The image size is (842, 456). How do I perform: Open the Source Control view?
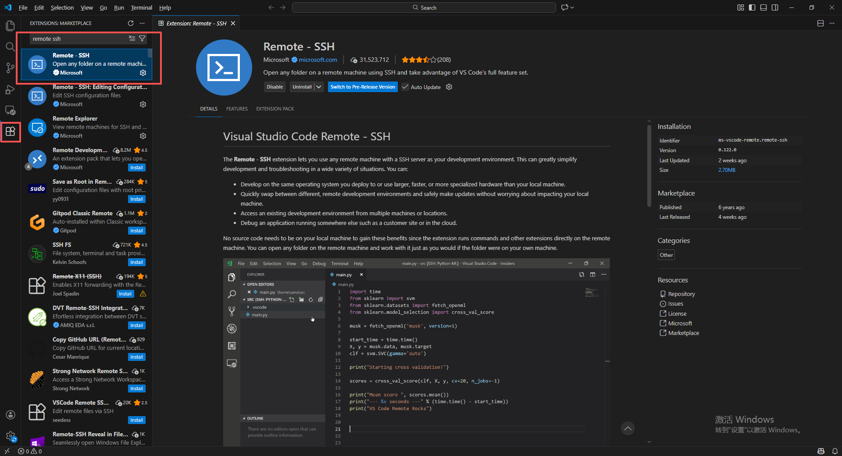point(10,68)
